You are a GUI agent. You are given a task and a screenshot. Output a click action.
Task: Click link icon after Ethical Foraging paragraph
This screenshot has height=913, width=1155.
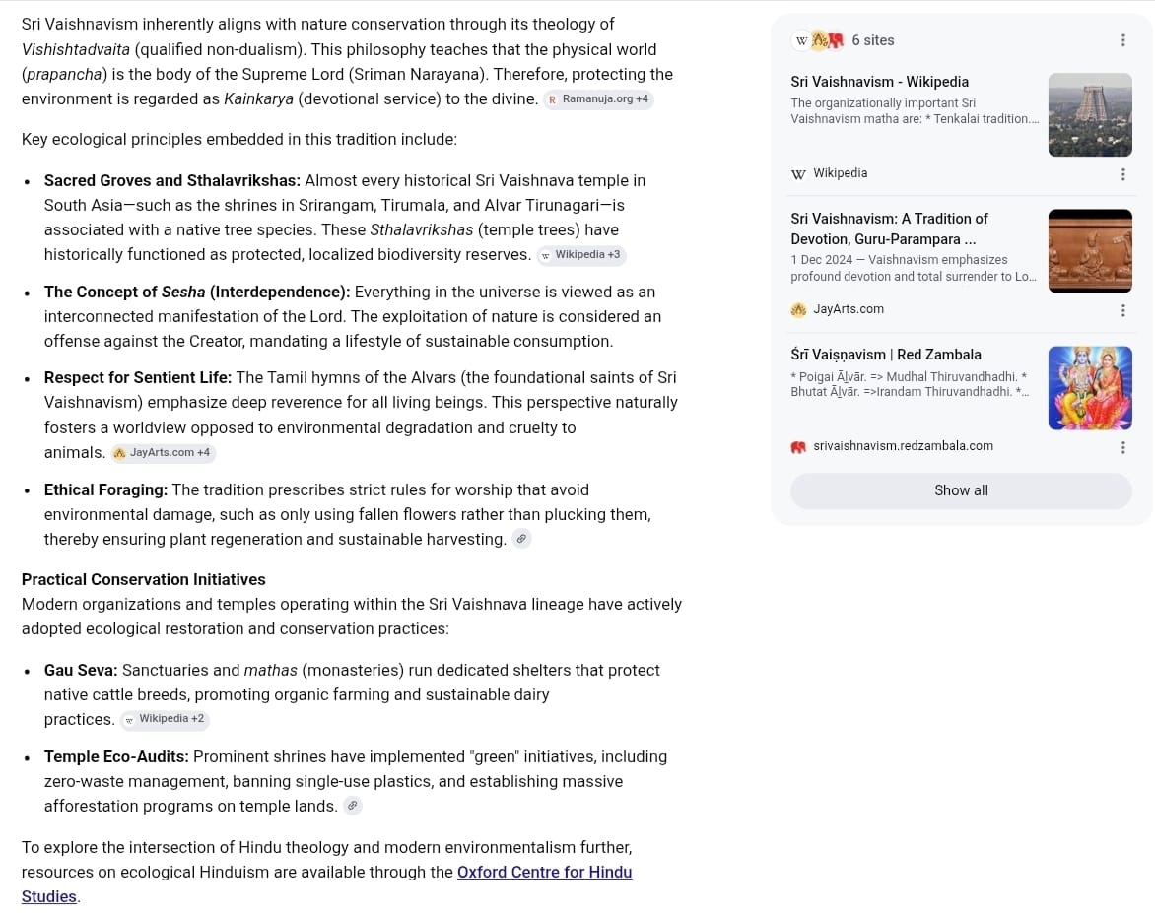pos(521,539)
